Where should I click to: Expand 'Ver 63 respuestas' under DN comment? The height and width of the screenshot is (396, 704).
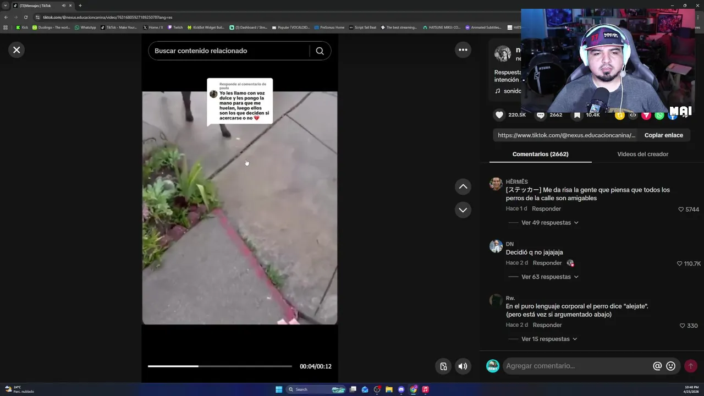coord(549,277)
